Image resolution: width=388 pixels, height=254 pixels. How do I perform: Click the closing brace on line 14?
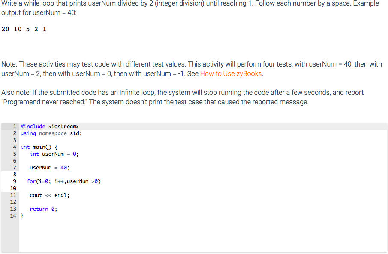pos(22,216)
